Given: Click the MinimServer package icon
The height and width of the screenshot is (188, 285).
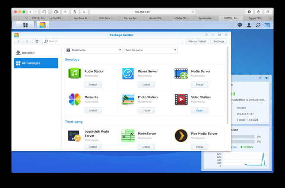Looking at the screenshot, I should (x=128, y=135).
